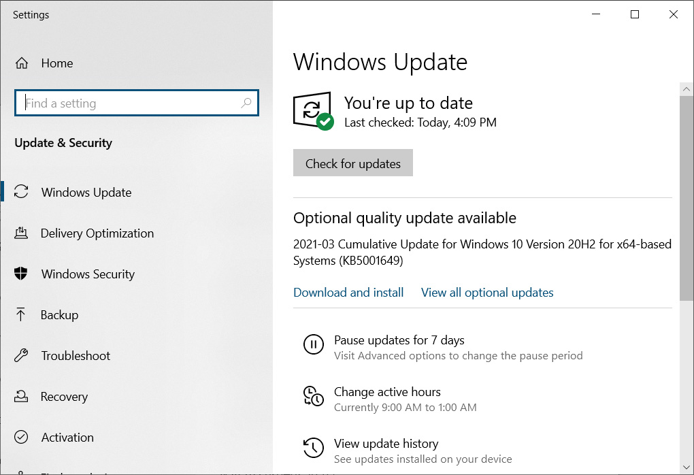Click the history clock icon for update history
The image size is (694, 475).
pyautogui.click(x=314, y=448)
